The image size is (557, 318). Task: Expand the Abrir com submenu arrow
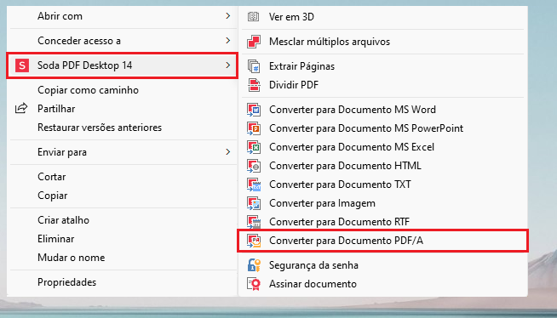(228, 16)
